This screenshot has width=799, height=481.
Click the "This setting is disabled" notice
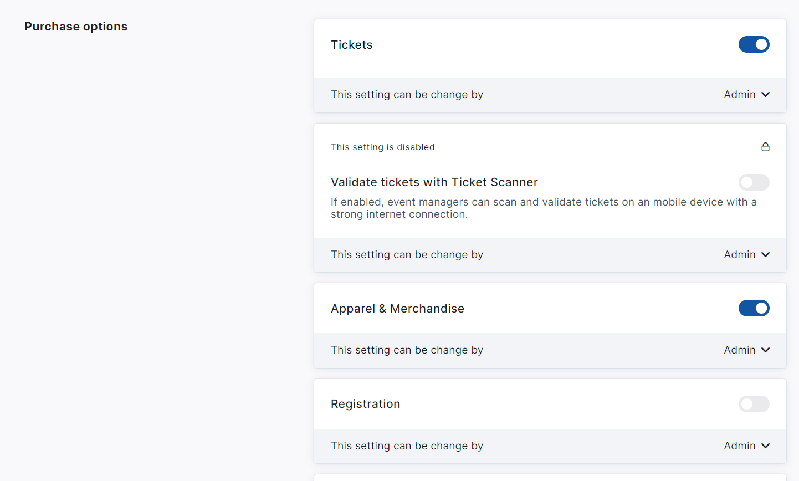(382, 147)
